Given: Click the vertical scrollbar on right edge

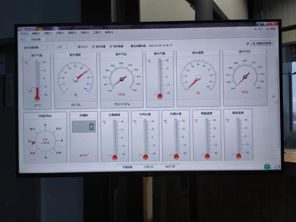Looking at the screenshot, I should click(277, 102).
